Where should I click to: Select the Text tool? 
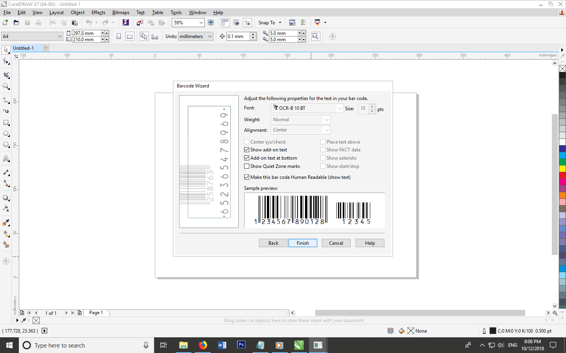(x=6, y=159)
